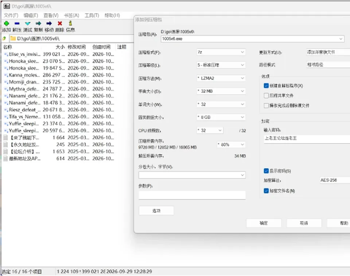Click the Move arrow toolbar icon
Screen dimensions: 350x276
click(x=49, y=23)
